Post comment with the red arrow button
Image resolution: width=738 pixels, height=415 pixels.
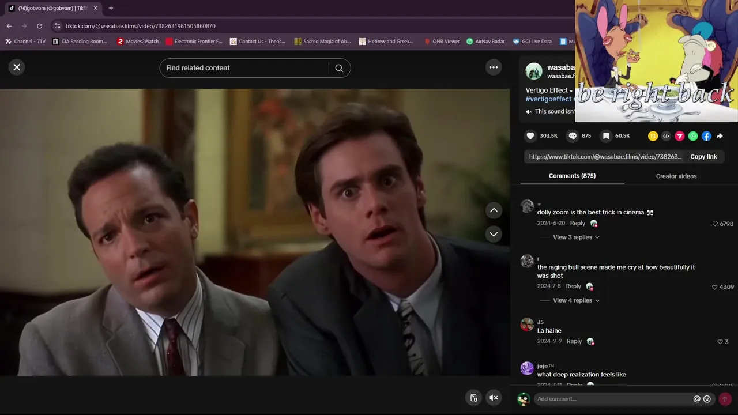tap(725, 399)
